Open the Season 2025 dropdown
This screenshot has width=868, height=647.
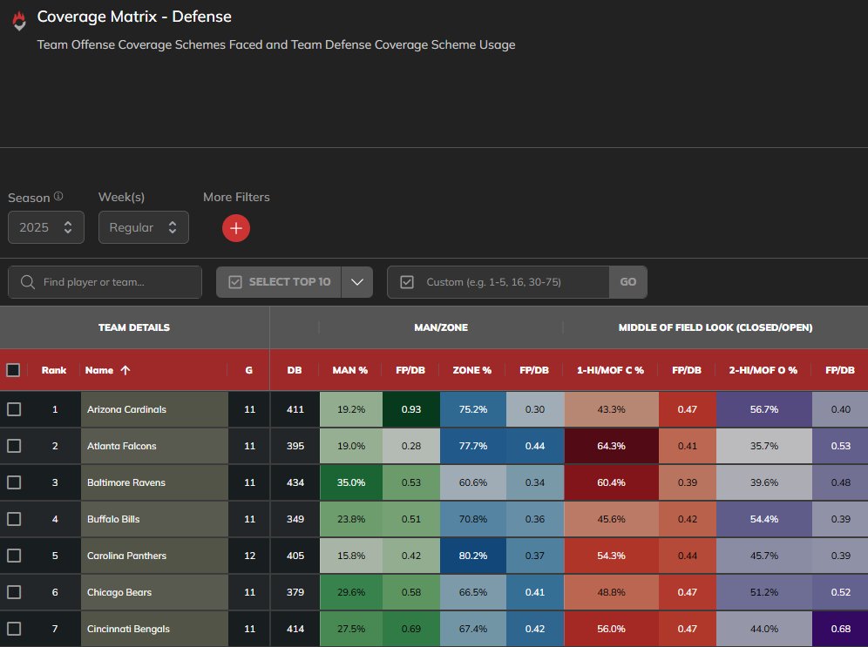(46, 227)
